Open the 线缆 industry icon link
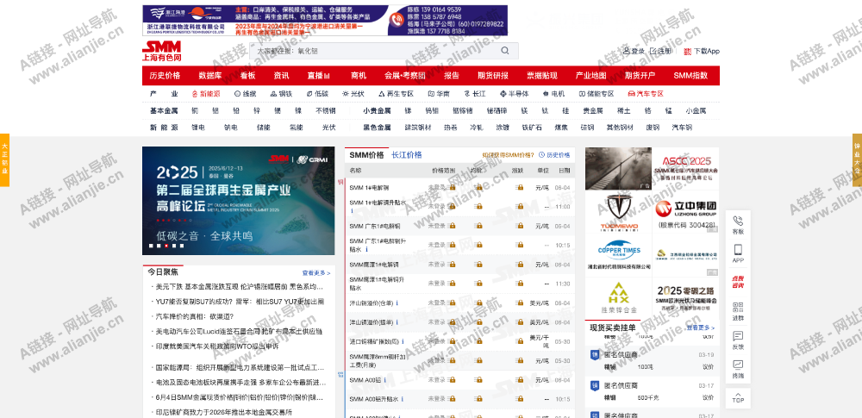This screenshot has width=862, height=418. [245, 94]
